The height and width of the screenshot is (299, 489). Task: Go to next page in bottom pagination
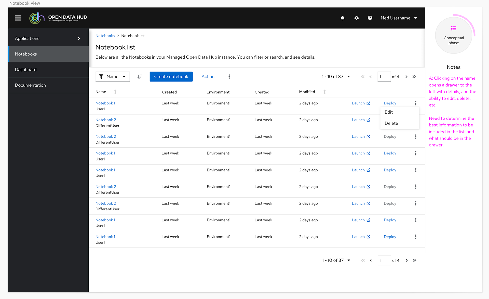pos(407,260)
